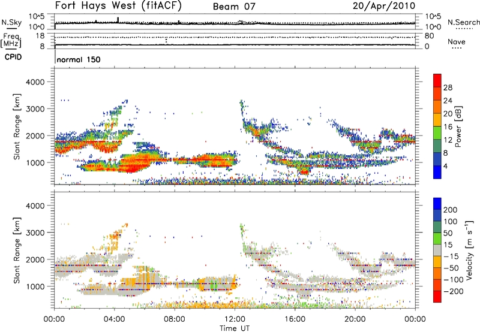This screenshot has width=480, height=332.
Task: Click the '08:00' time axis label
Action: point(174,319)
